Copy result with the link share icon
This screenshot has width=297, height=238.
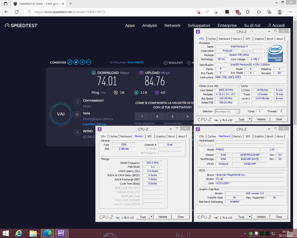70,62
